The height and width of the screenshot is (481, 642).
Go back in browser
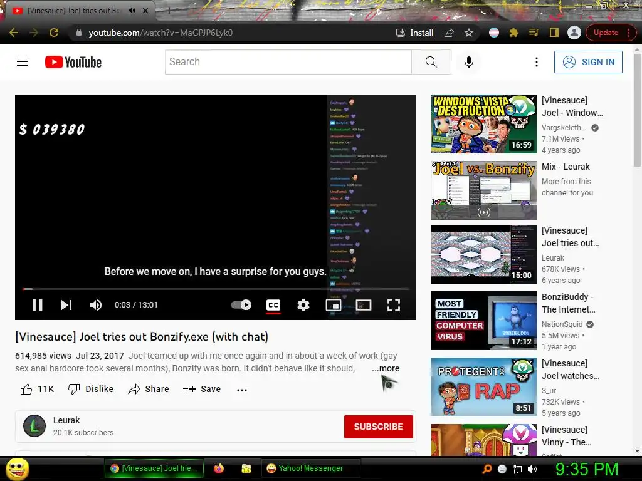14,33
